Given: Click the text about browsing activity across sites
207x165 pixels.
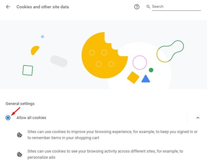Looking at the screenshot, I should tap(105, 154).
